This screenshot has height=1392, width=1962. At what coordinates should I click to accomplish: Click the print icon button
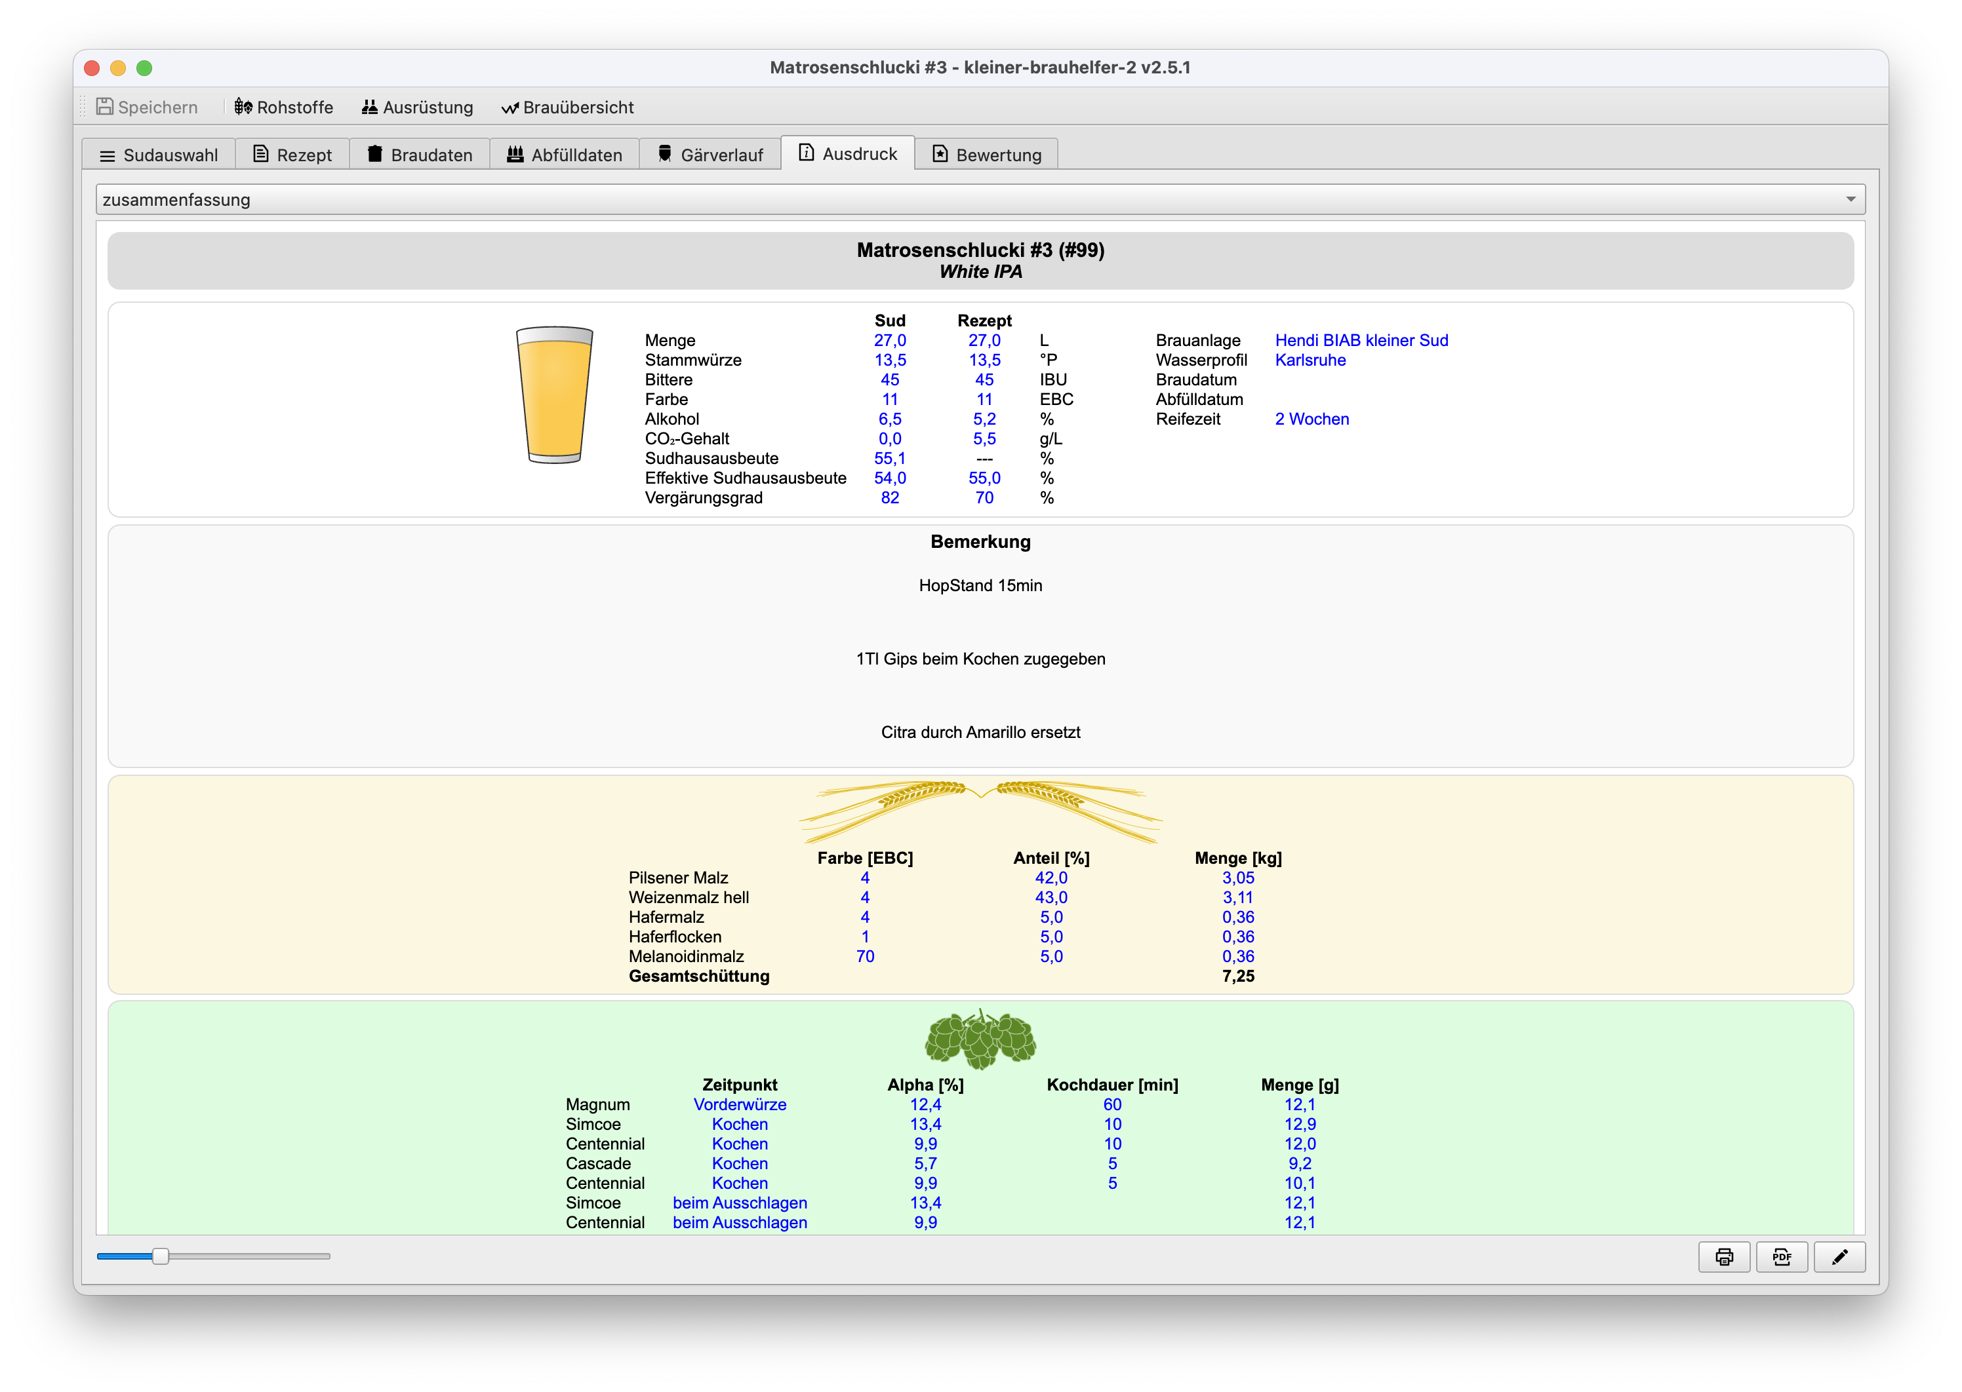pyautogui.click(x=1723, y=1256)
